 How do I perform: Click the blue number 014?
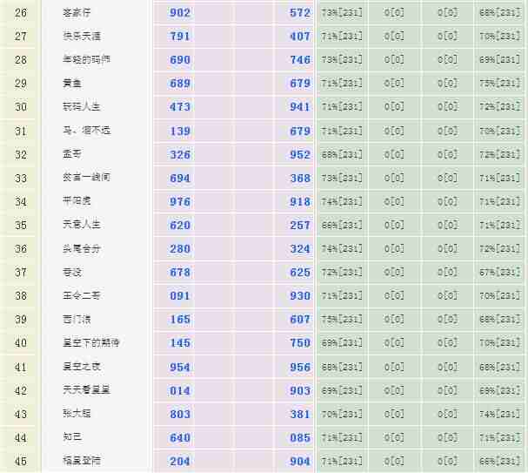[x=180, y=390]
